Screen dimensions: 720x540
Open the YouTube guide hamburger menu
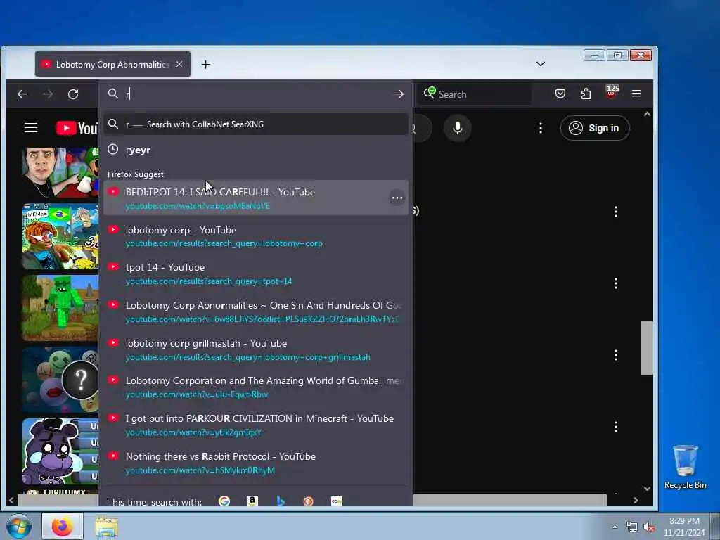coord(31,128)
